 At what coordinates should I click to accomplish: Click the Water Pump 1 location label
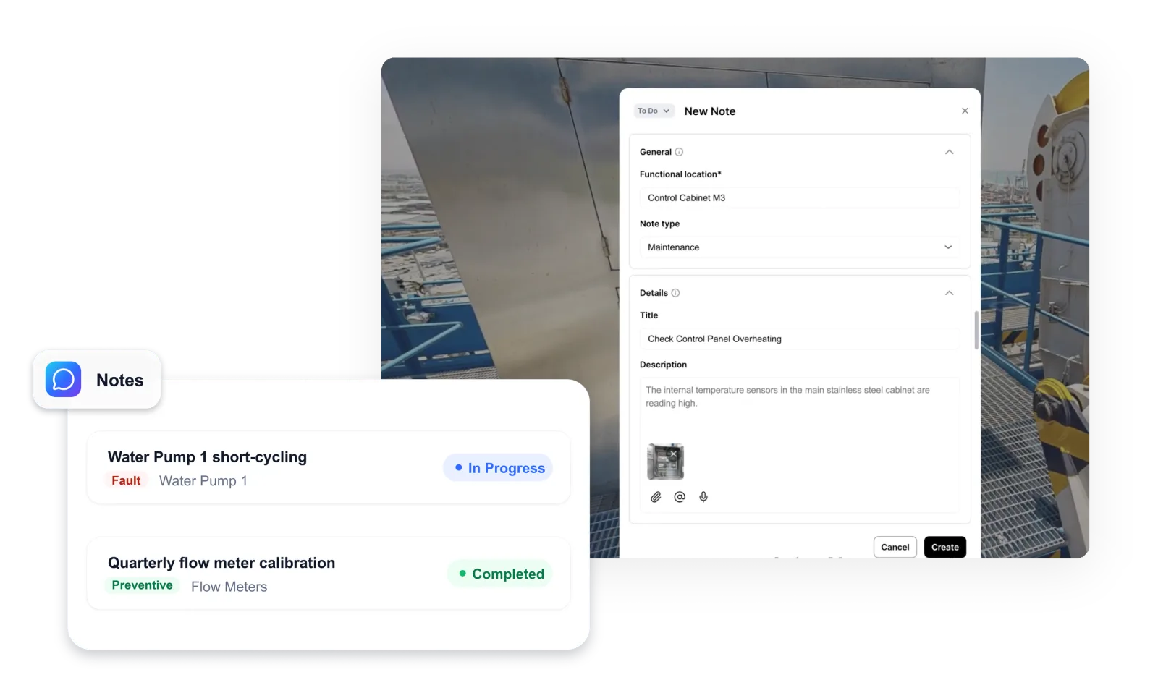click(203, 481)
